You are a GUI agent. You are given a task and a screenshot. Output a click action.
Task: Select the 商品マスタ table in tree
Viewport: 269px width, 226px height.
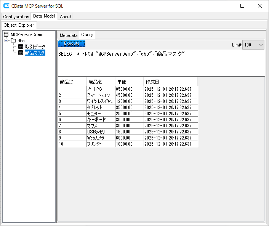[x=35, y=53]
